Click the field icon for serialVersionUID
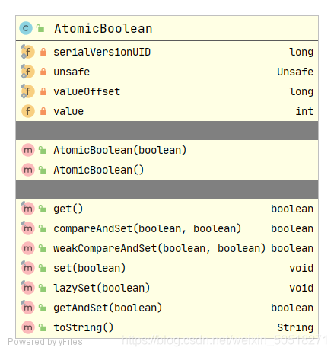The height and width of the screenshot is (354, 334). coord(27,52)
